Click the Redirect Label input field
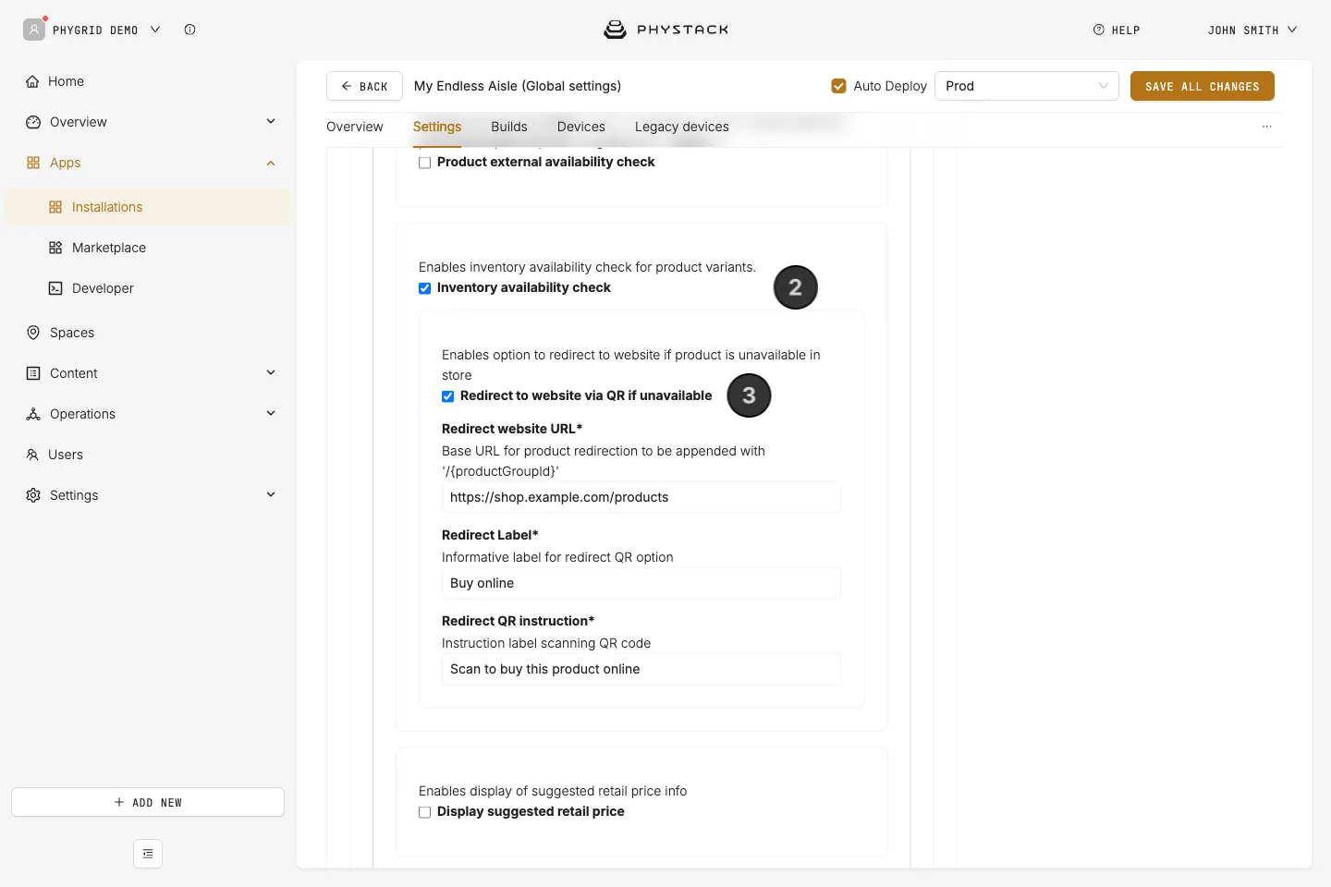The image size is (1331, 887). tap(641, 583)
